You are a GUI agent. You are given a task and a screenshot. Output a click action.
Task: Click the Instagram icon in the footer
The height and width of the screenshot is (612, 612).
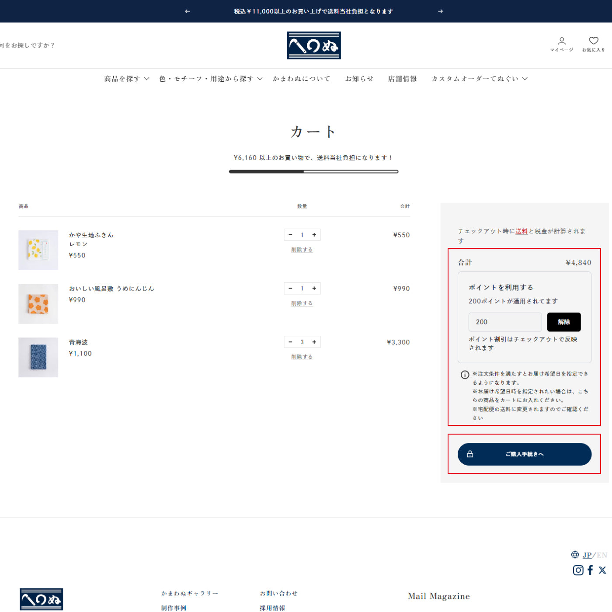578,570
